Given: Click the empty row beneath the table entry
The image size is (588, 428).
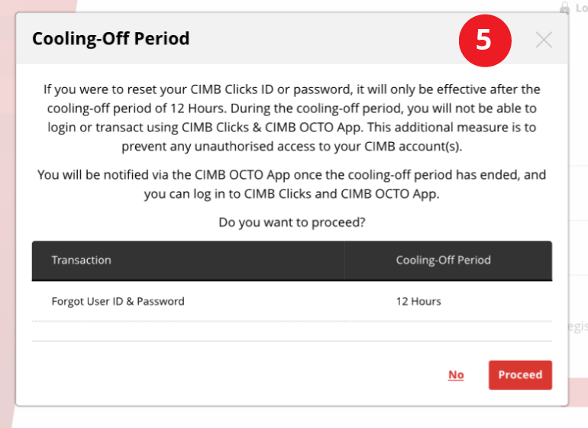Looking at the screenshot, I should click(292, 332).
